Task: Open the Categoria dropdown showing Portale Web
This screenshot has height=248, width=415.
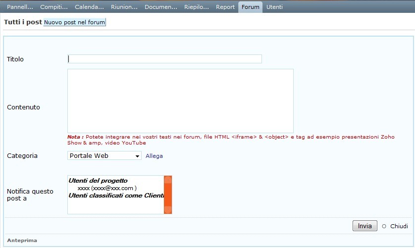Action: (104, 156)
